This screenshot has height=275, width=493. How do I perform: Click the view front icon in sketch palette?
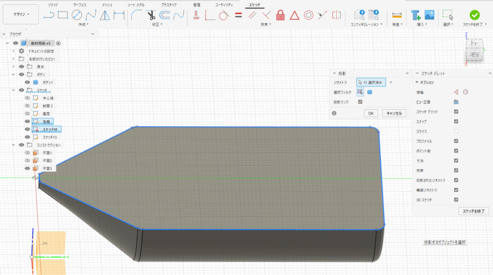point(455,102)
